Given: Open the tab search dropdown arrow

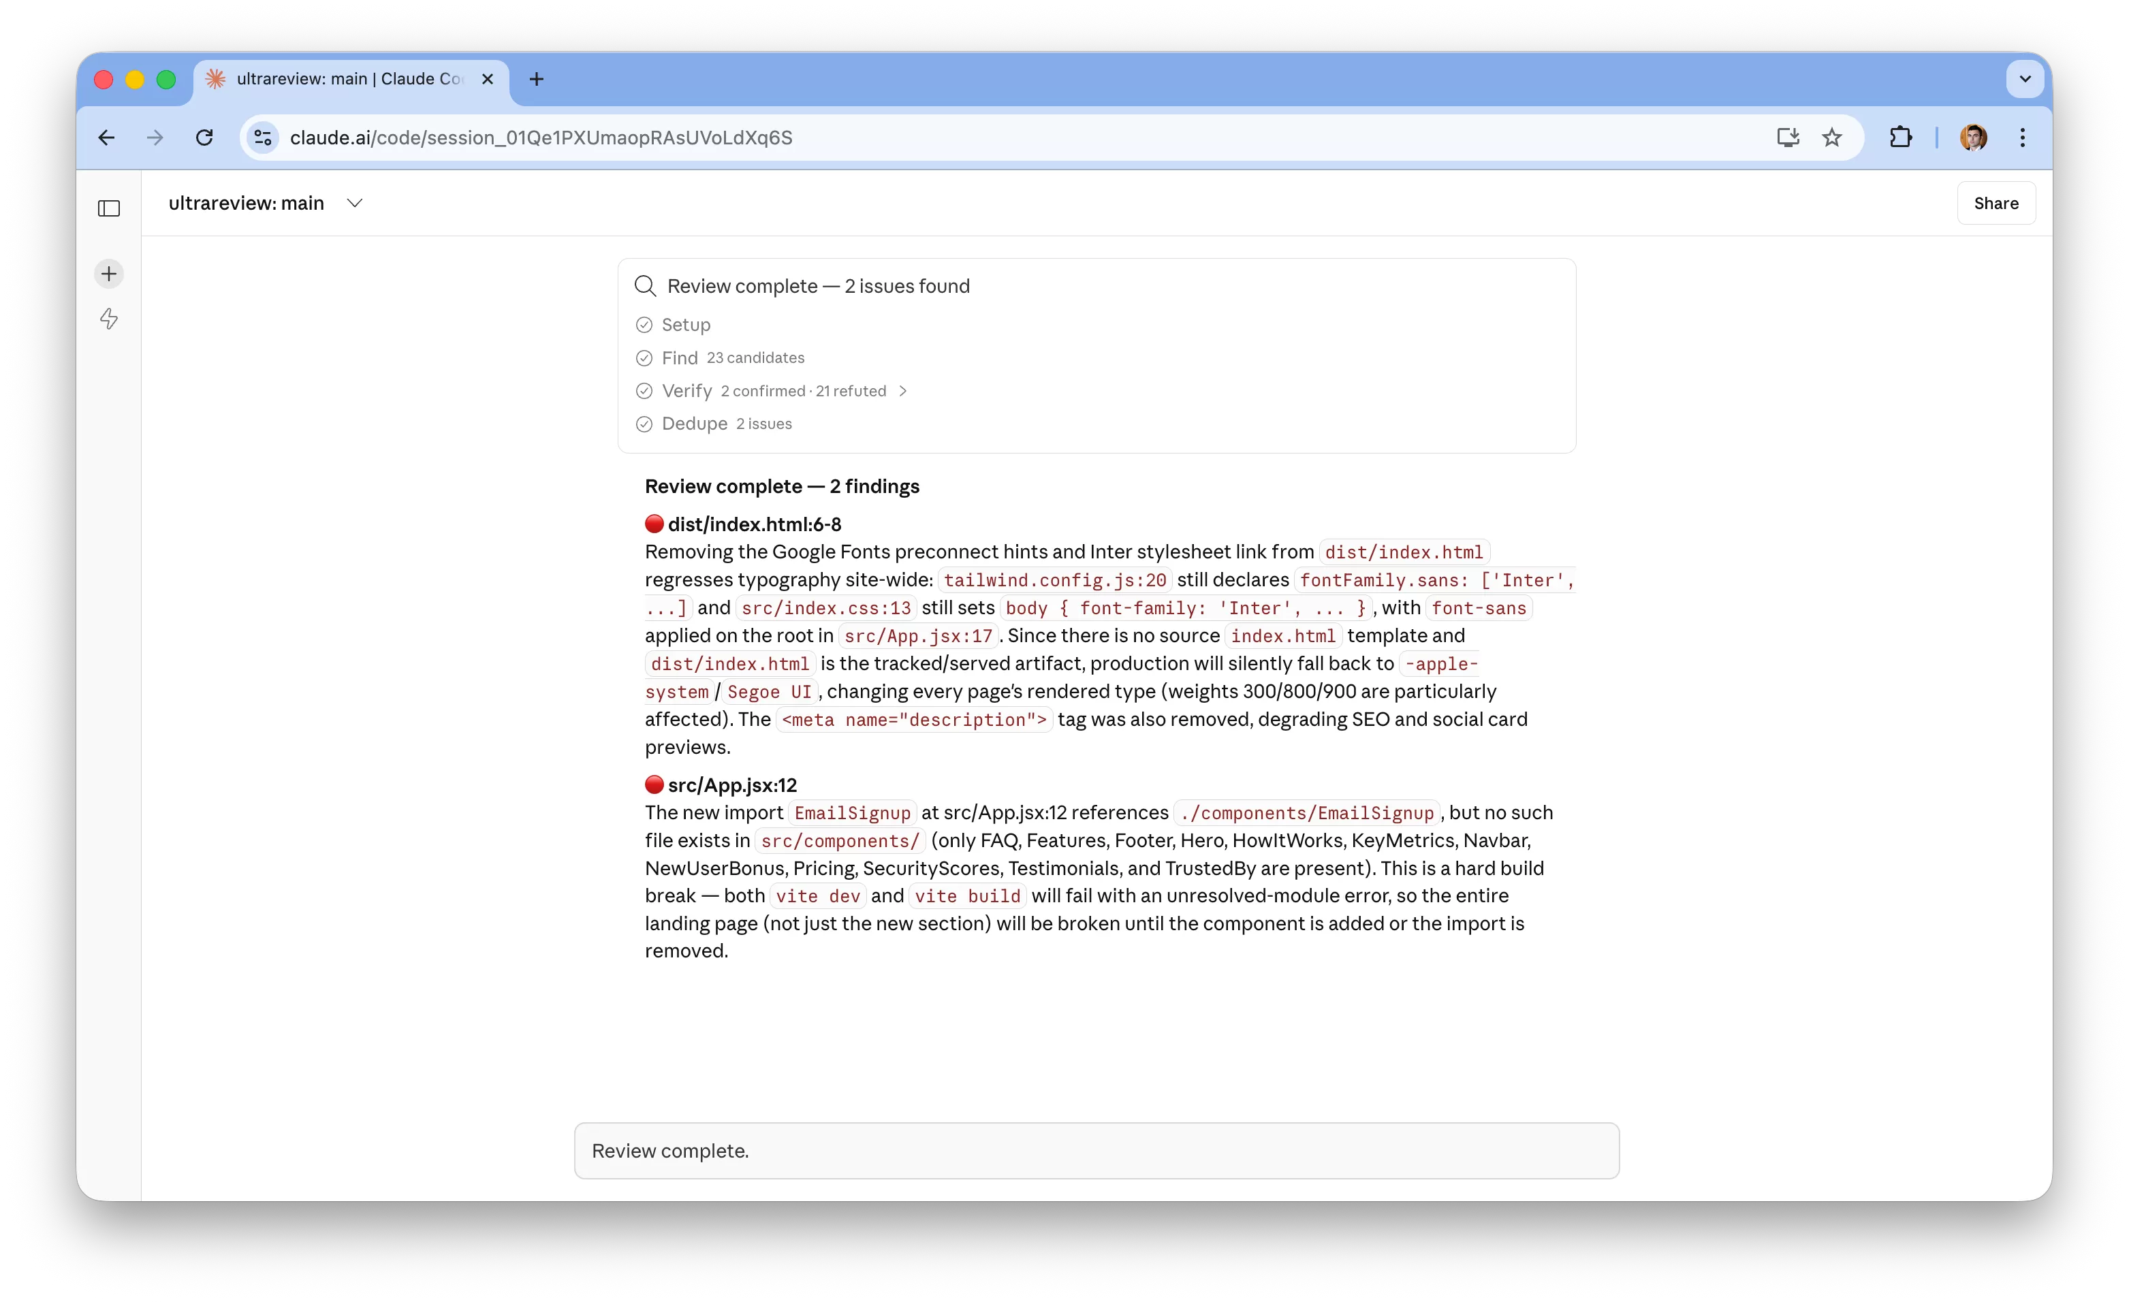Looking at the screenshot, I should tap(2024, 78).
